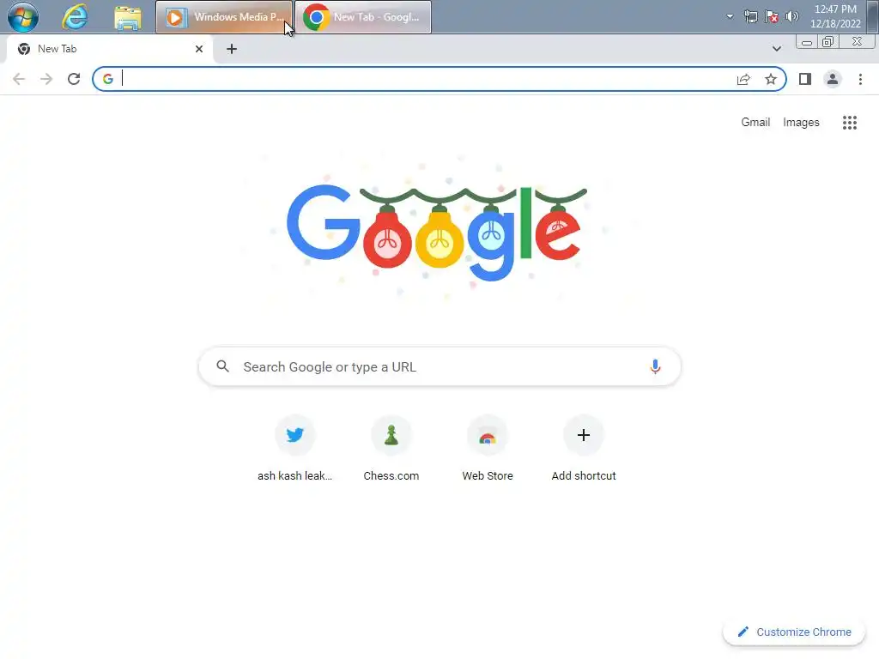Toggle the Chrome side panel

(x=805, y=79)
